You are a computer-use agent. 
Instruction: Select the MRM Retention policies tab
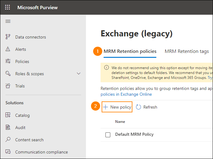pyautogui.click(x=130, y=51)
